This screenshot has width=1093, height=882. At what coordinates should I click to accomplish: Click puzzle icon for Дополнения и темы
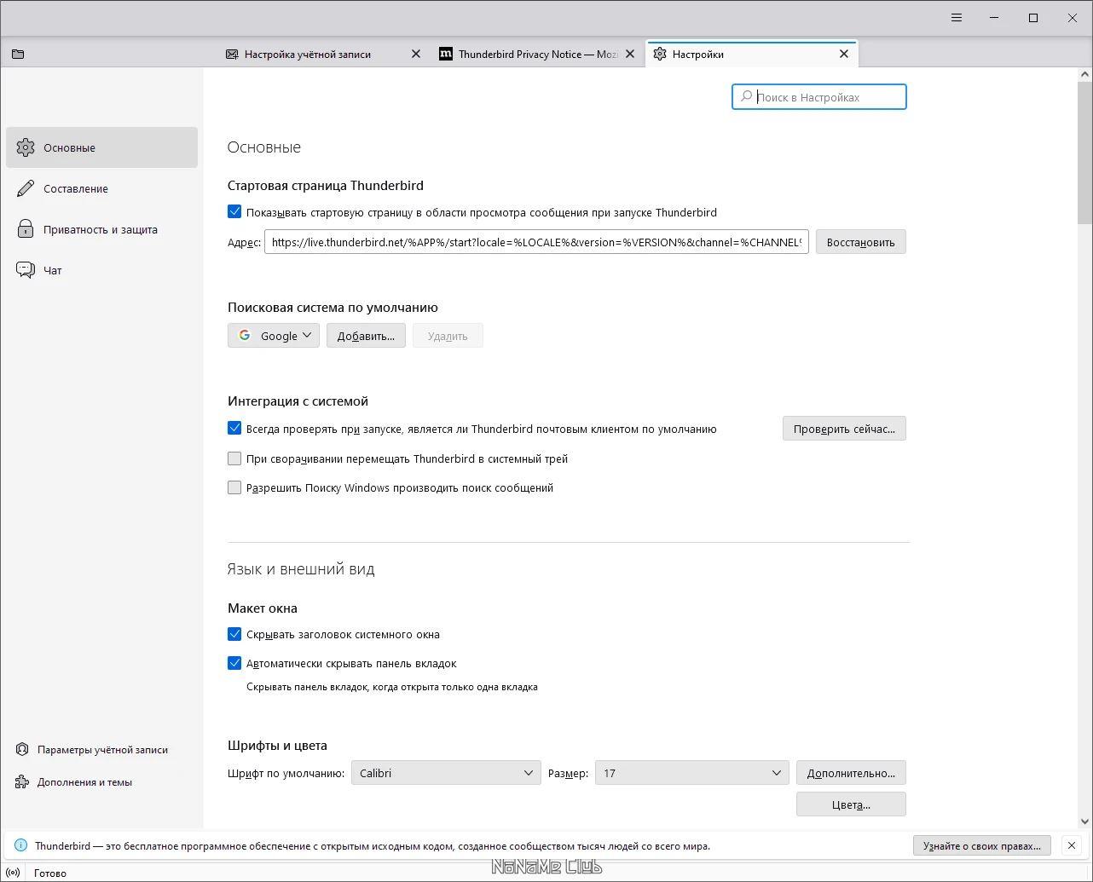22,782
